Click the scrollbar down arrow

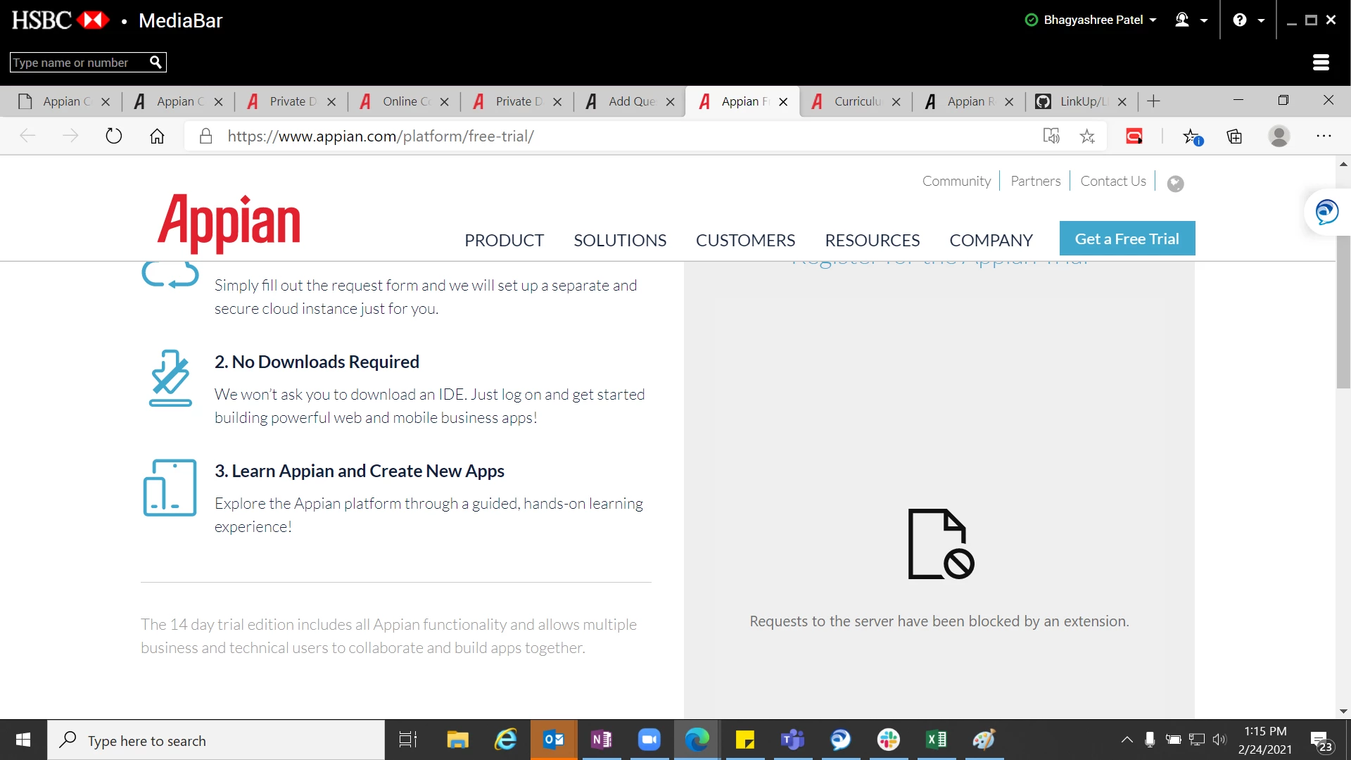point(1343,711)
